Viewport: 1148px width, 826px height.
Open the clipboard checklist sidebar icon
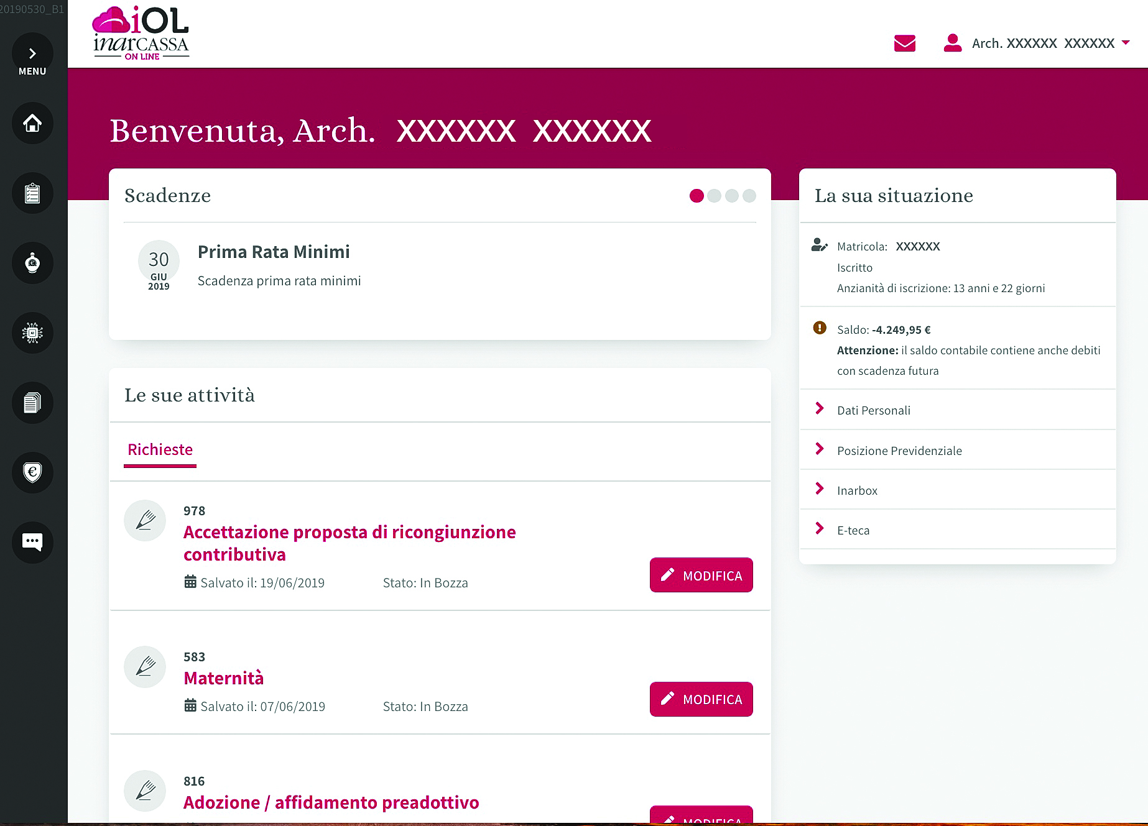coord(32,193)
